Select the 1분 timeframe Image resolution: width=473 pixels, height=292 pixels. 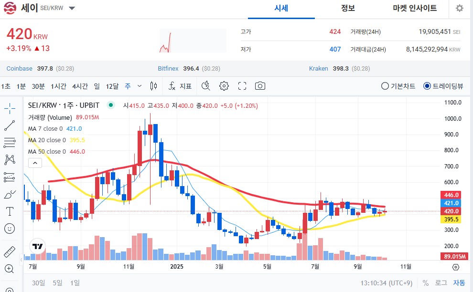(21, 86)
